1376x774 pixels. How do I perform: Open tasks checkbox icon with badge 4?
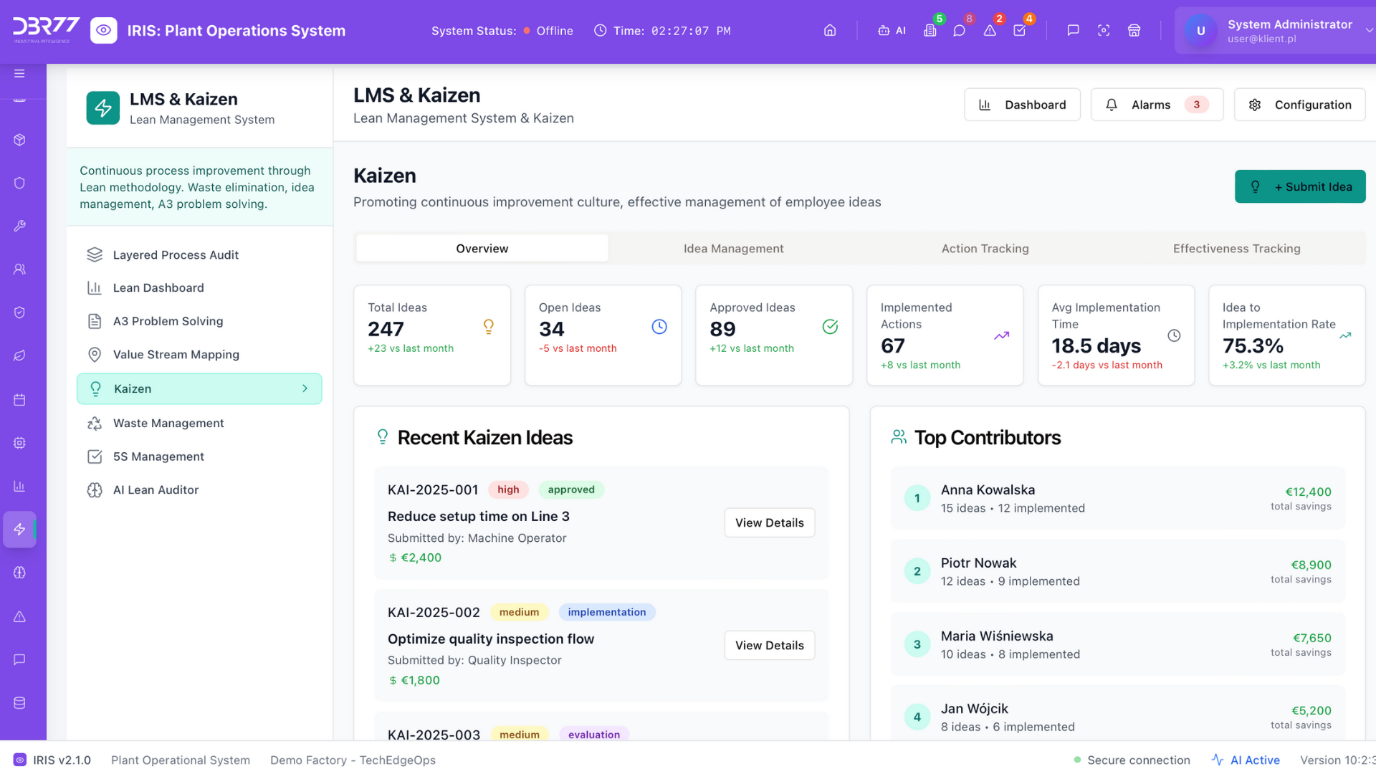pos(1019,31)
